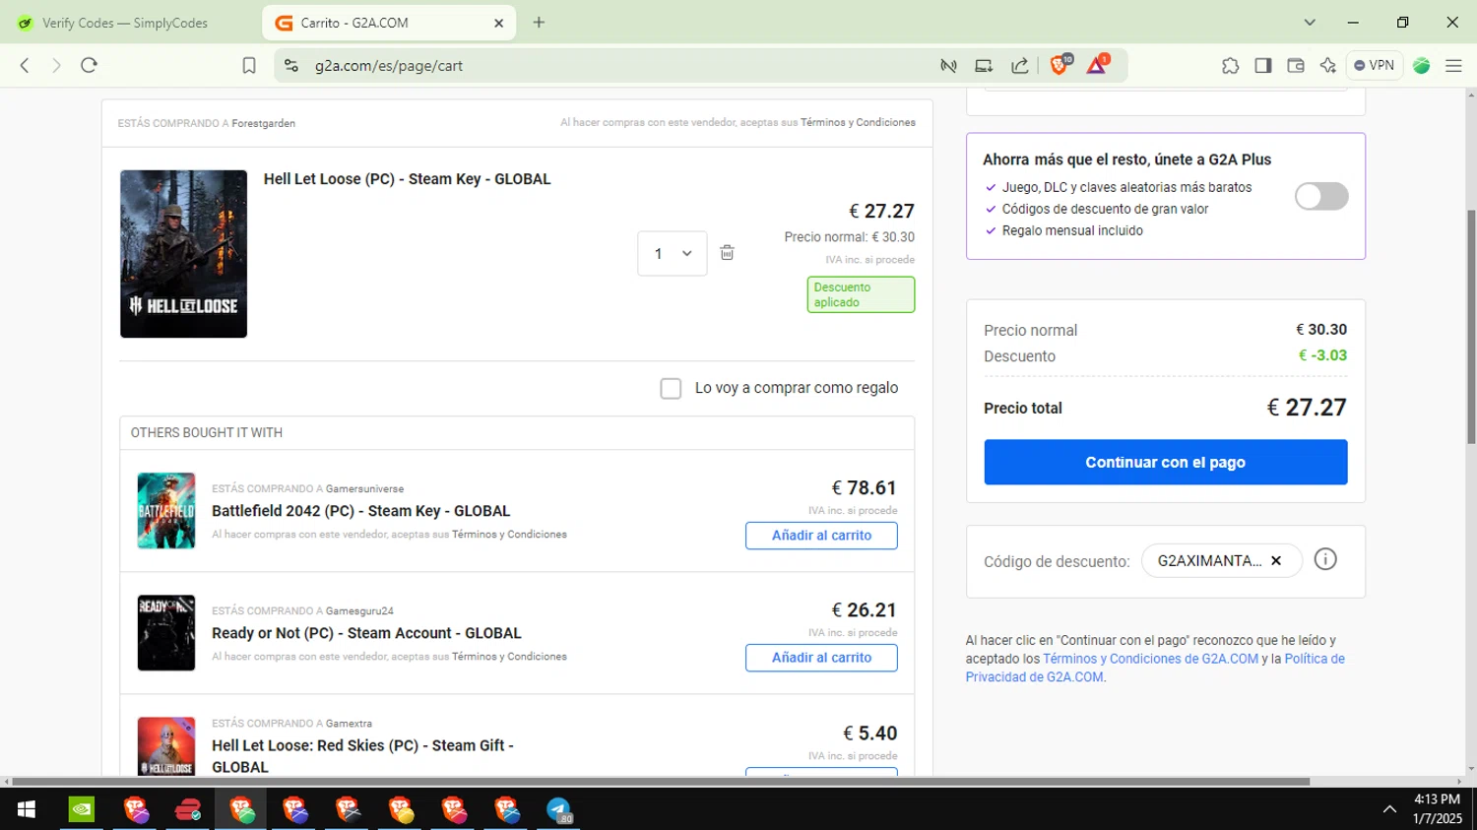Bookmark this page with the bookmark icon

tap(249, 65)
